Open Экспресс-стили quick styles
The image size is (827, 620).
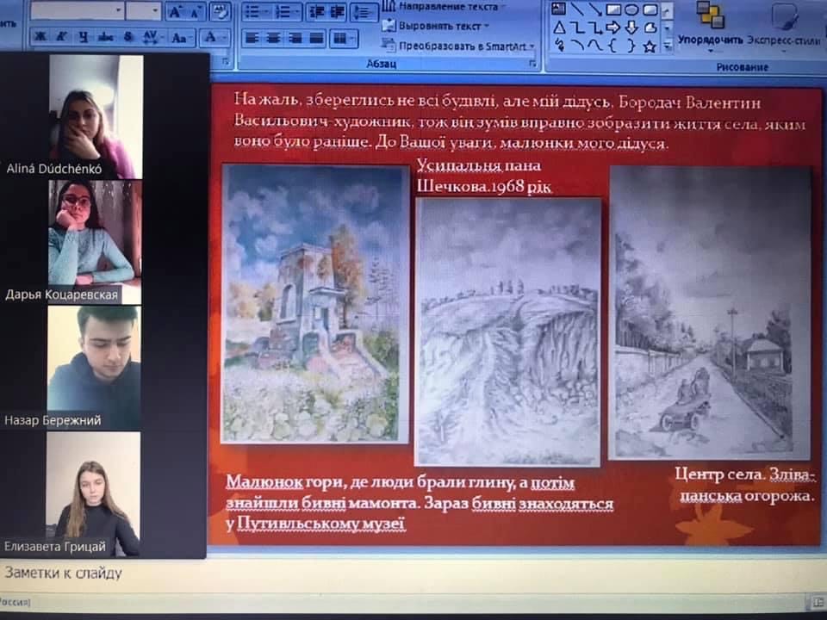point(784,27)
